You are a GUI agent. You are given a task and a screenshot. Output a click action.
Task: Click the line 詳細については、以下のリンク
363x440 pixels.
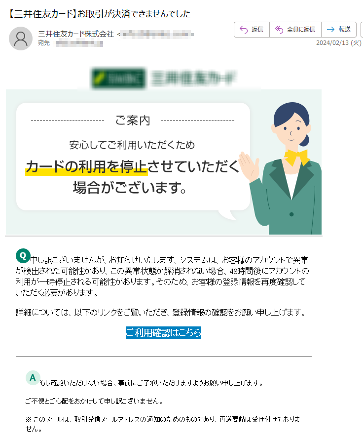(161, 312)
